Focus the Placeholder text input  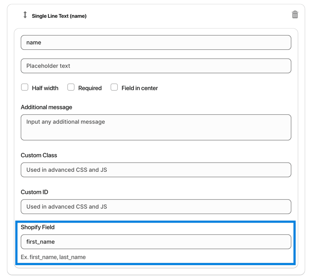tap(156, 66)
